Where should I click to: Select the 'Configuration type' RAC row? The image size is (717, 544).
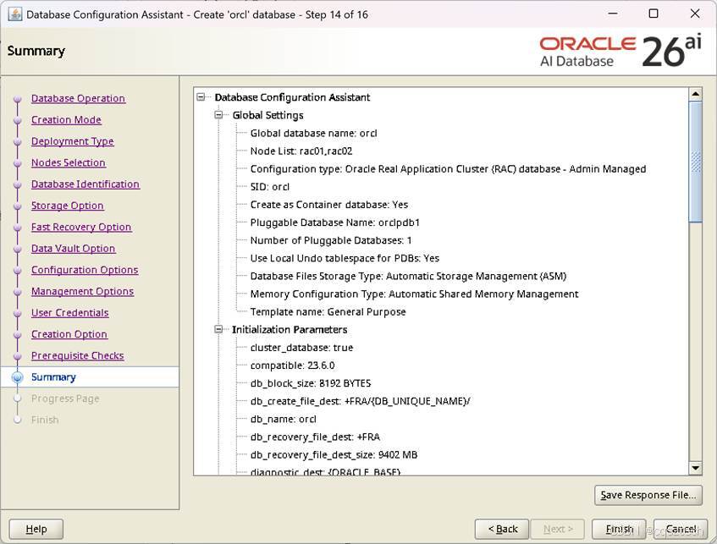click(448, 168)
